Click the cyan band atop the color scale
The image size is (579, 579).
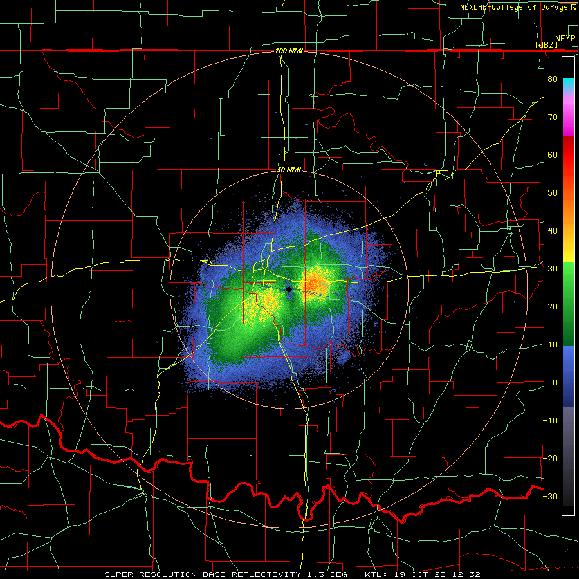pyautogui.click(x=568, y=85)
